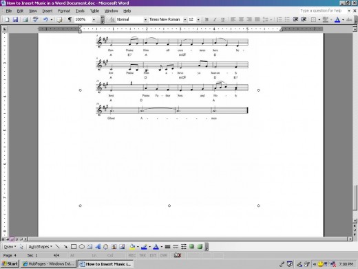Switch to HubPages Internet Explorer taskbar window
358x269 pixels.
pyautogui.click(x=48, y=263)
